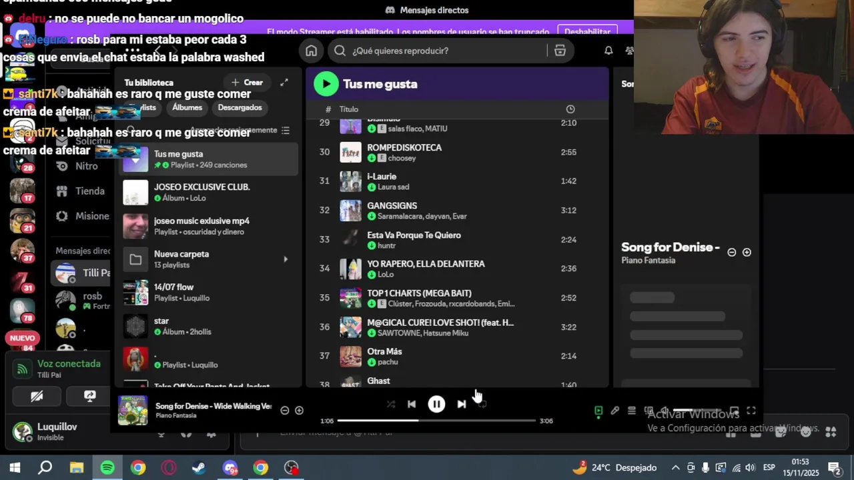Go to Spotify Home icon
Image resolution: width=854 pixels, height=480 pixels.
pos(311,51)
